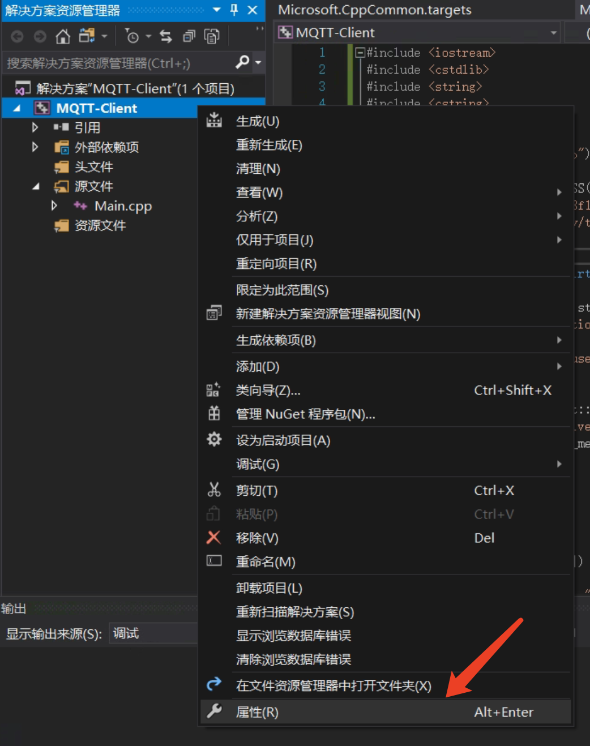Open the switch views dropdown arrow
The height and width of the screenshot is (746, 590).
[104, 37]
